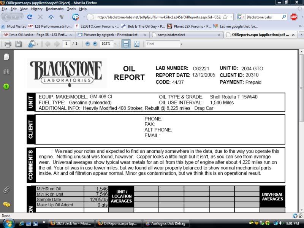Close the OilReports.aspx tab
Viewport: 304px width, 228px height.
(293, 35)
